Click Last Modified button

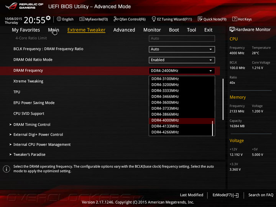[x=192, y=195]
